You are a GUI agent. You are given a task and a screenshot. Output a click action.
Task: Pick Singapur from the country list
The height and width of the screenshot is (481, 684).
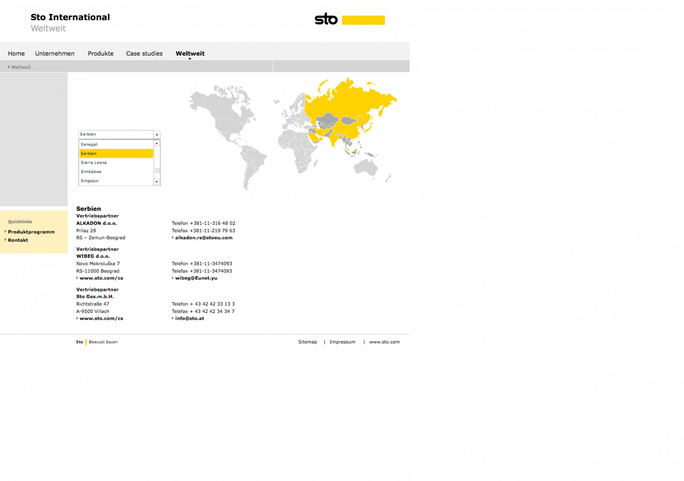pyautogui.click(x=90, y=181)
